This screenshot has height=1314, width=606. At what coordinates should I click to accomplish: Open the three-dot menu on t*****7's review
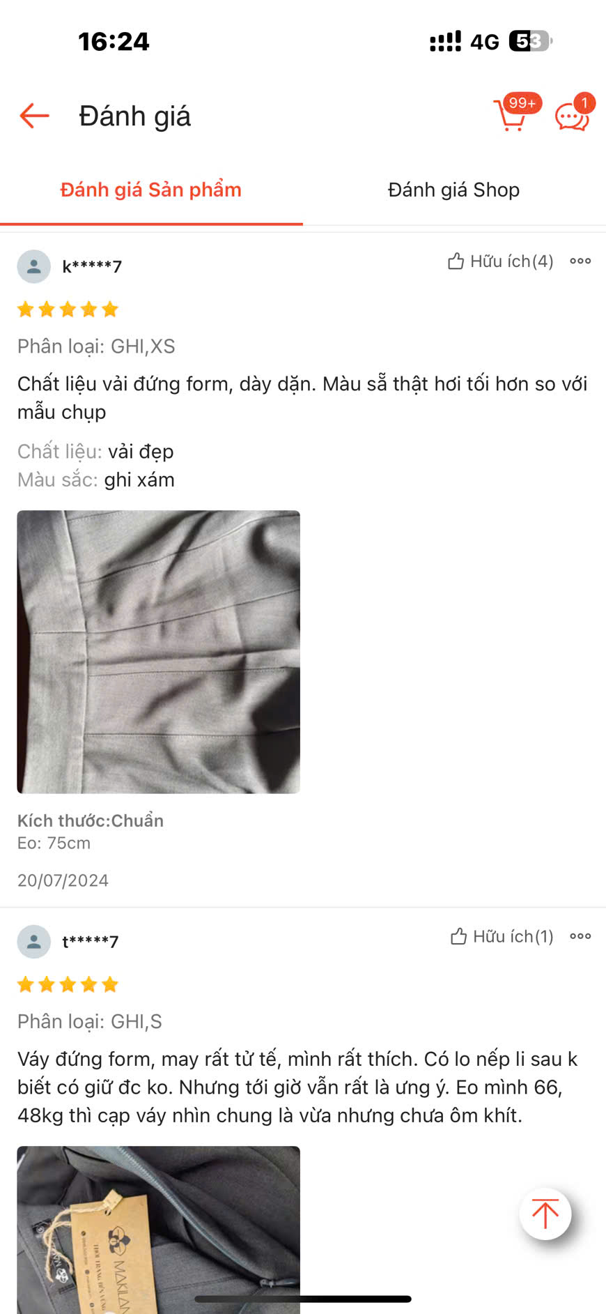tap(580, 936)
